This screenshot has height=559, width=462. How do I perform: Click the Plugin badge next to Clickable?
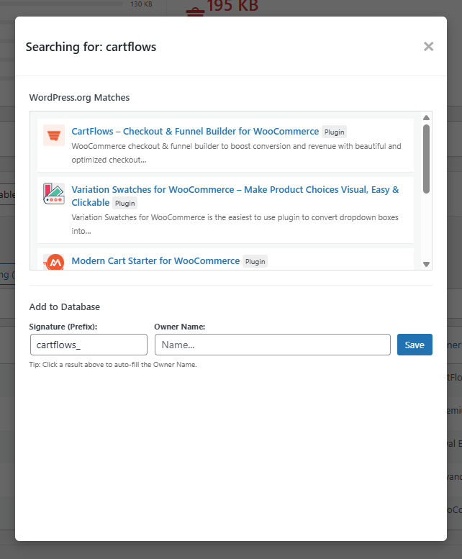coord(124,203)
